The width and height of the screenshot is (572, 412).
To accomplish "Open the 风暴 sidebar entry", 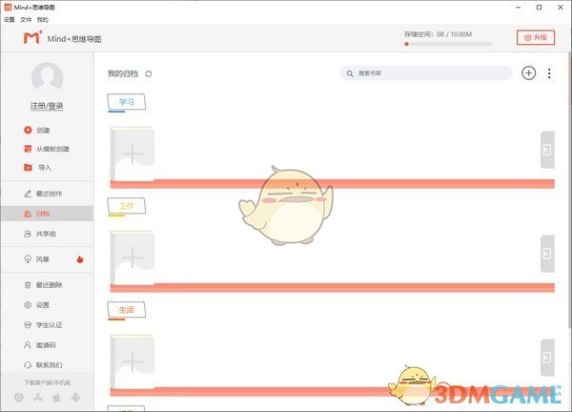I will point(37,259).
